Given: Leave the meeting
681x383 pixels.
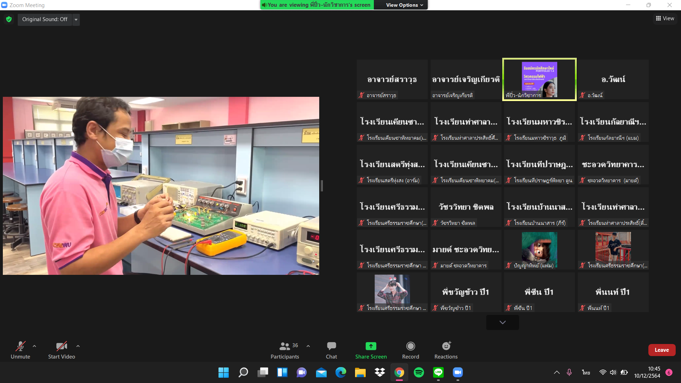Looking at the screenshot, I should pyautogui.click(x=661, y=350).
